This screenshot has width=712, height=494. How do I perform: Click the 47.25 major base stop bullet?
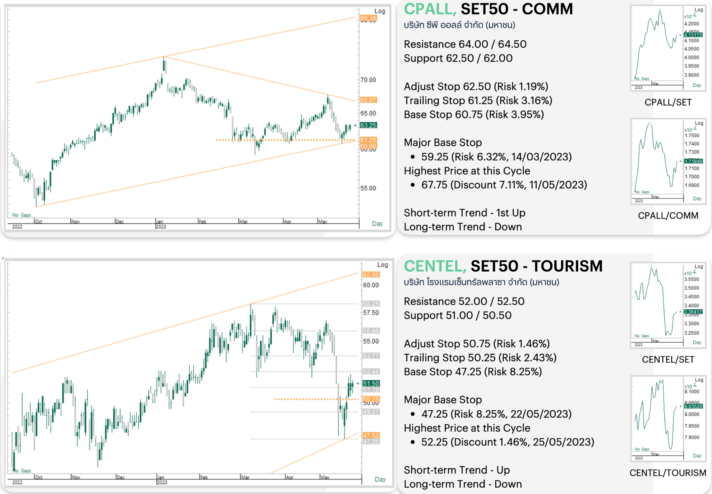tap(496, 414)
